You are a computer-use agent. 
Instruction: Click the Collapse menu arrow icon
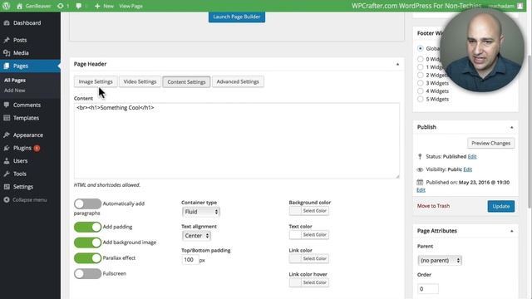7,200
